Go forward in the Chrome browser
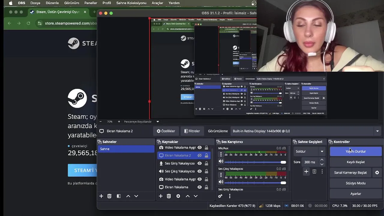 pos(19,23)
